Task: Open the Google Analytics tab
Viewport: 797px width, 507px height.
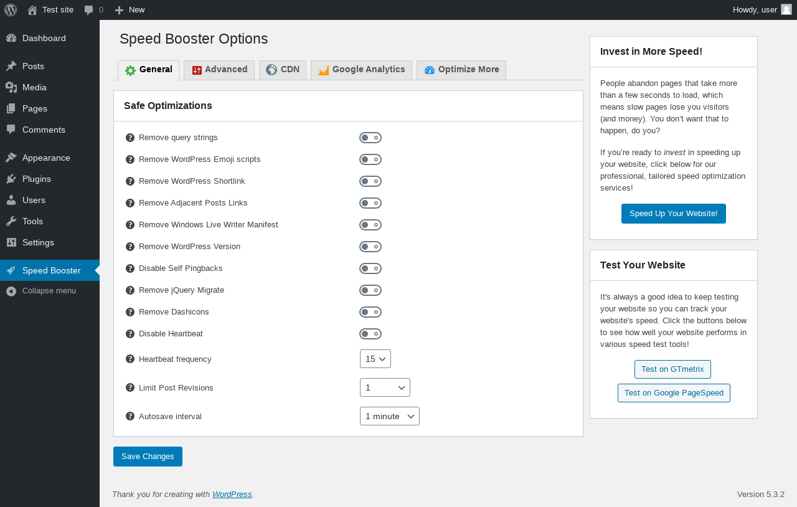Action: click(361, 70)
